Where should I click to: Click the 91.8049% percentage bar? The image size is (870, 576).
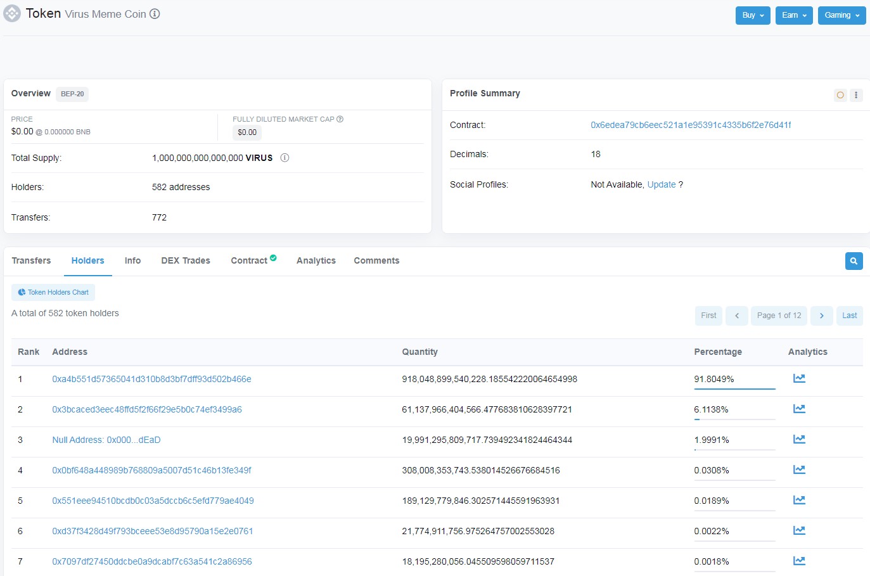tap(734, 388)
